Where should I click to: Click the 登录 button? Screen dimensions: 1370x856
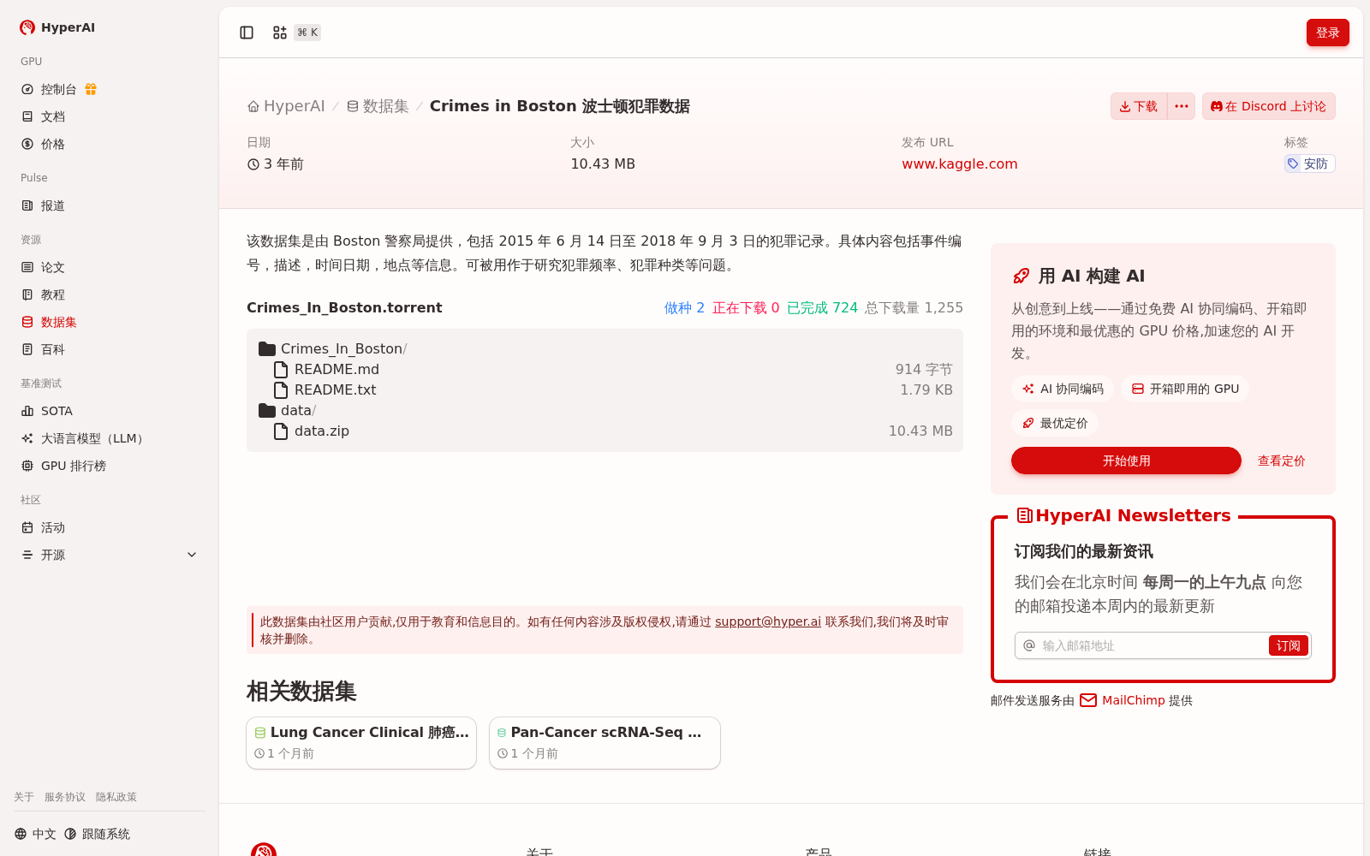(1327, 33)
